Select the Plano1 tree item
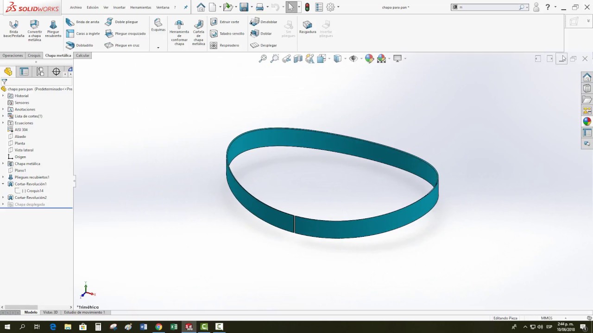The image size is (593, 333). point(20,170)
